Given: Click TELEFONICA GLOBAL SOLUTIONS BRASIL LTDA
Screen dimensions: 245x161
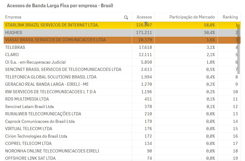Looking at the screenshot, I should (x=51, y=77).
